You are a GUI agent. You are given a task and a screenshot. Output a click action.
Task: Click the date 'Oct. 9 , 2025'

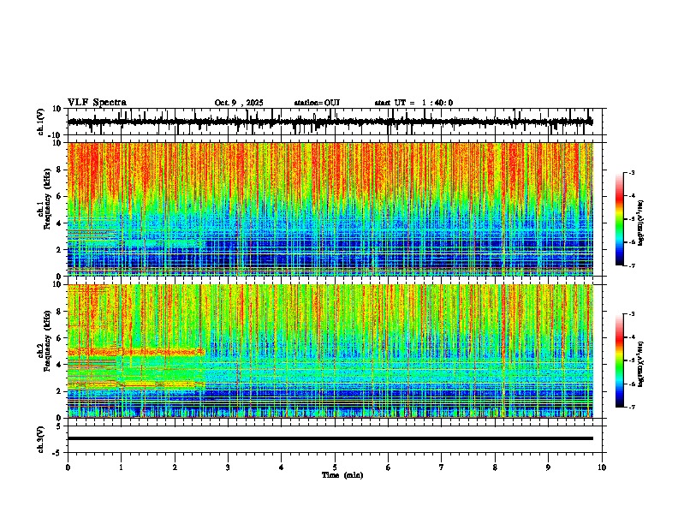coord(239,103)
